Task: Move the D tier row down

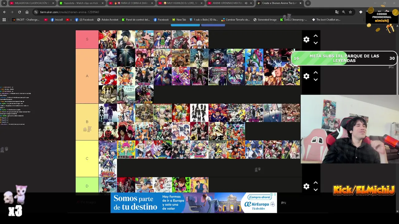Action: (315, 190)
